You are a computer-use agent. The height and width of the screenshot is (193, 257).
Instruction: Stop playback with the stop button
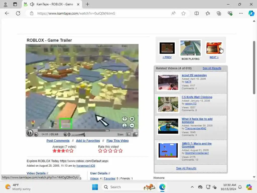coord(36,134)
